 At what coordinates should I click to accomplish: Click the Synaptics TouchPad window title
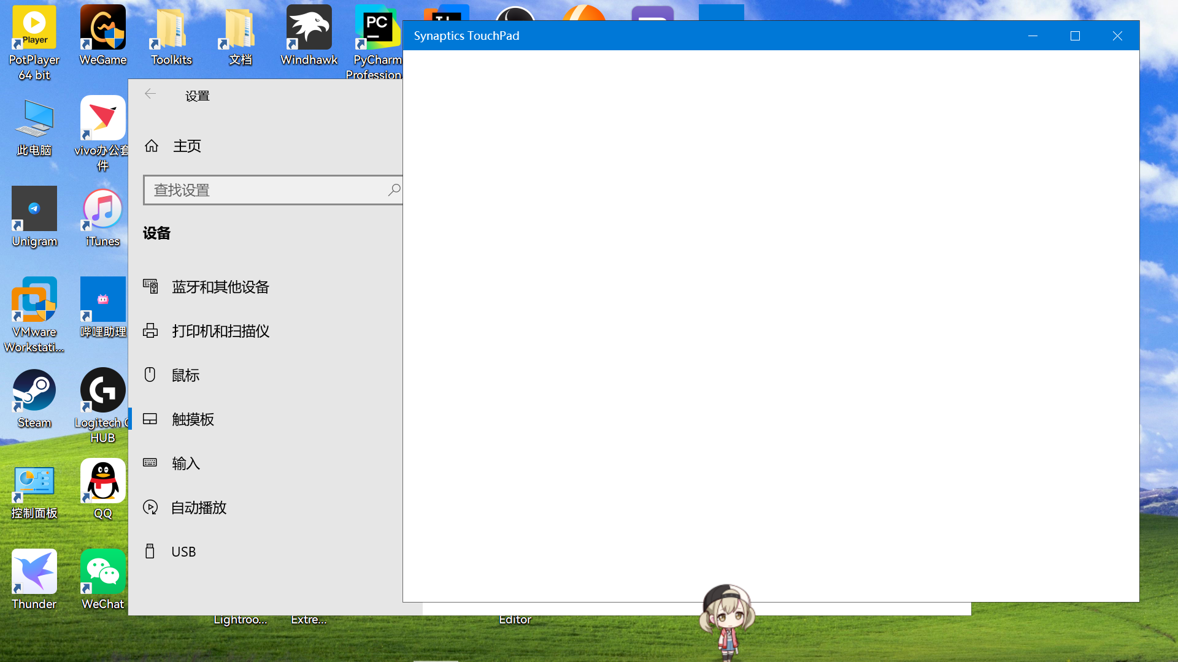click(466, 36)
